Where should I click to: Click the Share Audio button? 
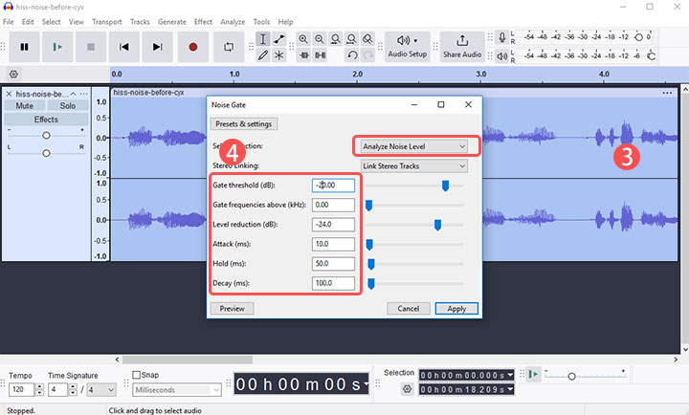(462, 47)
